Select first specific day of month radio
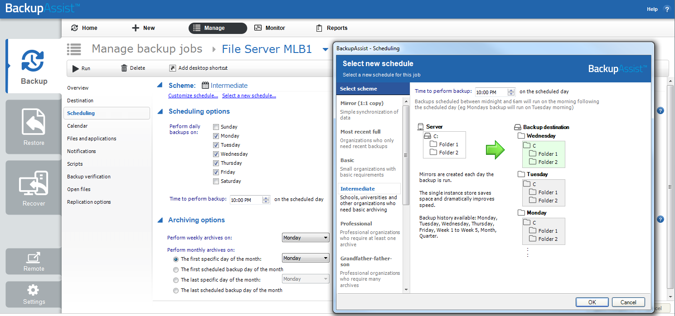The width and height of the screenshot is (675, 316). (x=176, y=259)
